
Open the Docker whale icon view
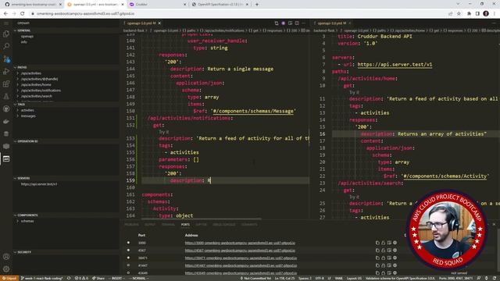[x=6, y=122]
